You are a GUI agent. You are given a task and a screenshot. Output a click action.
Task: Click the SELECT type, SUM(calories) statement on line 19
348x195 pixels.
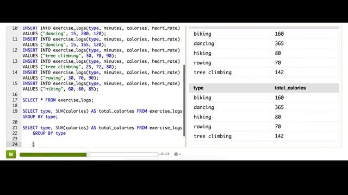[102, 111]
